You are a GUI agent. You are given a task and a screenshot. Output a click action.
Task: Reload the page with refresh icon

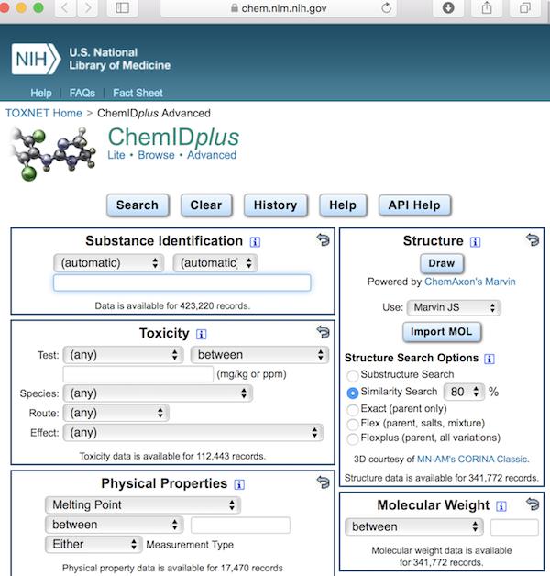tap(386, 7)
